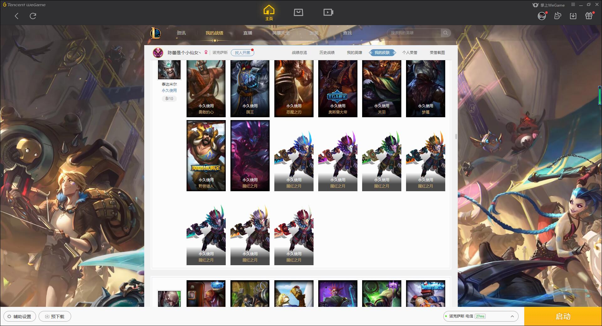602x326 pixels.
Task: Click the 泰达米尔 champion name text
Action: pos(169,84)
